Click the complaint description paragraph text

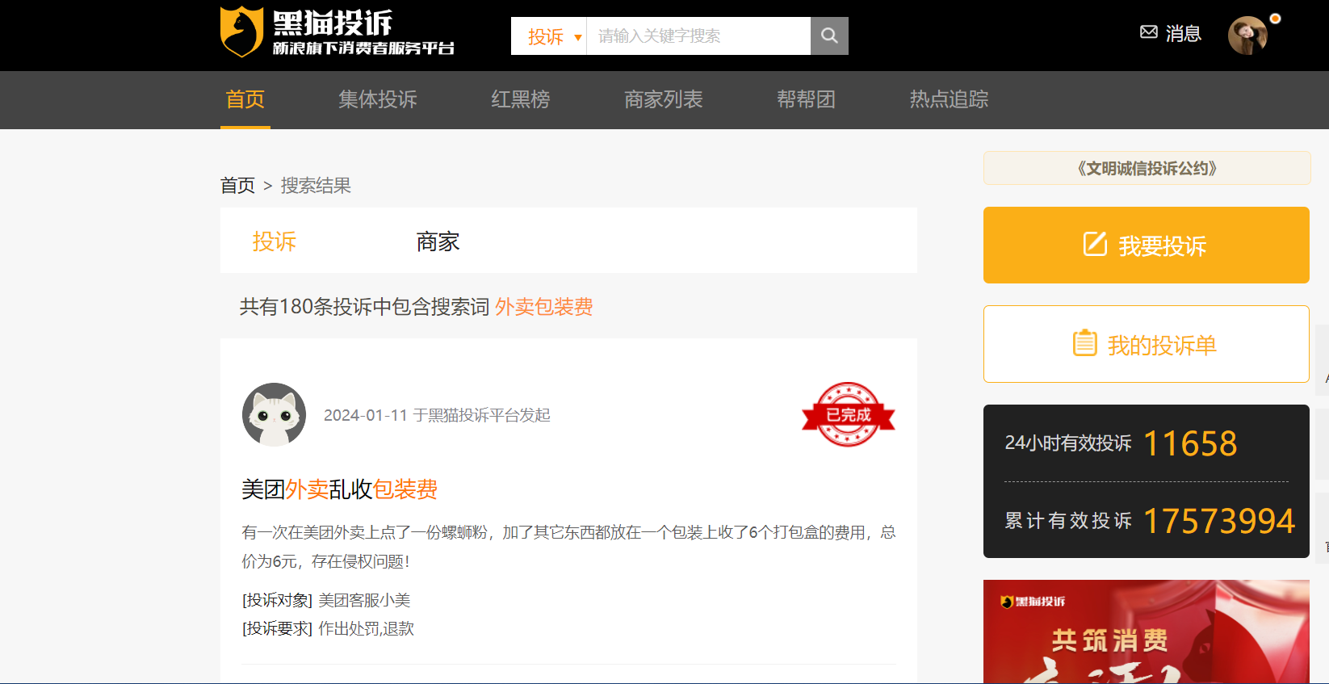point(568,547)
